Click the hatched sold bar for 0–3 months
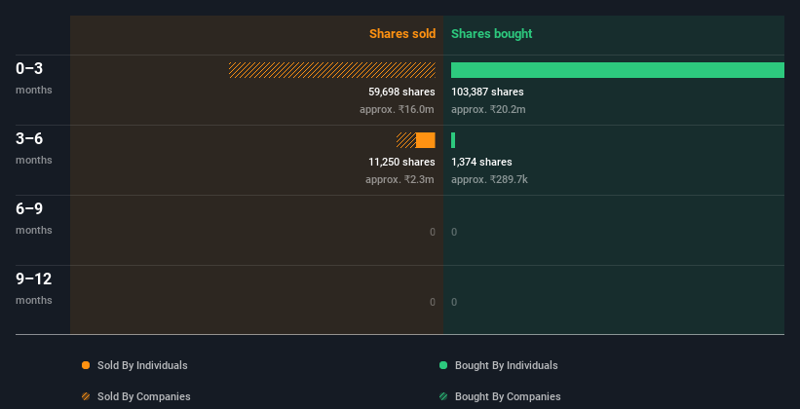The width and height of the screenshot is (800, 409). point(332,70)
